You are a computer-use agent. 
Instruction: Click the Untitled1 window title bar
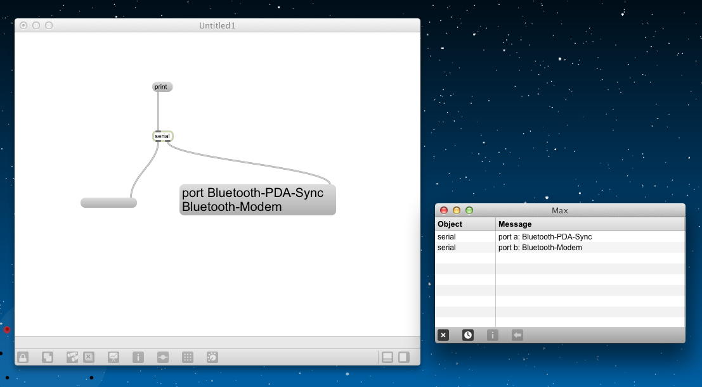pos(217,25)
